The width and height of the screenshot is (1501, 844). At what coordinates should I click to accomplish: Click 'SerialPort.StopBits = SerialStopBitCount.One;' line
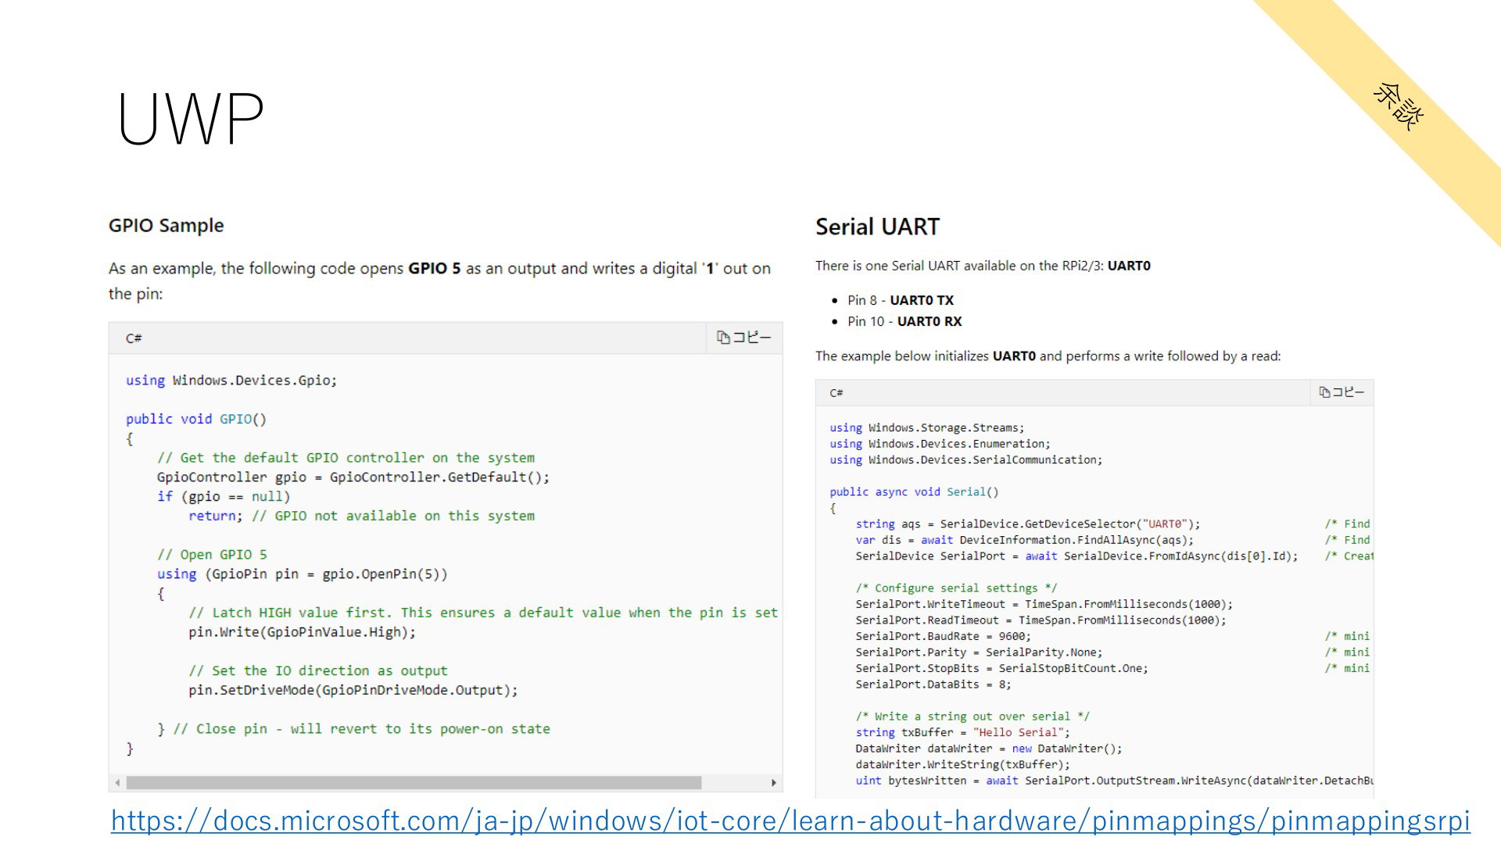pos(1001,668)
